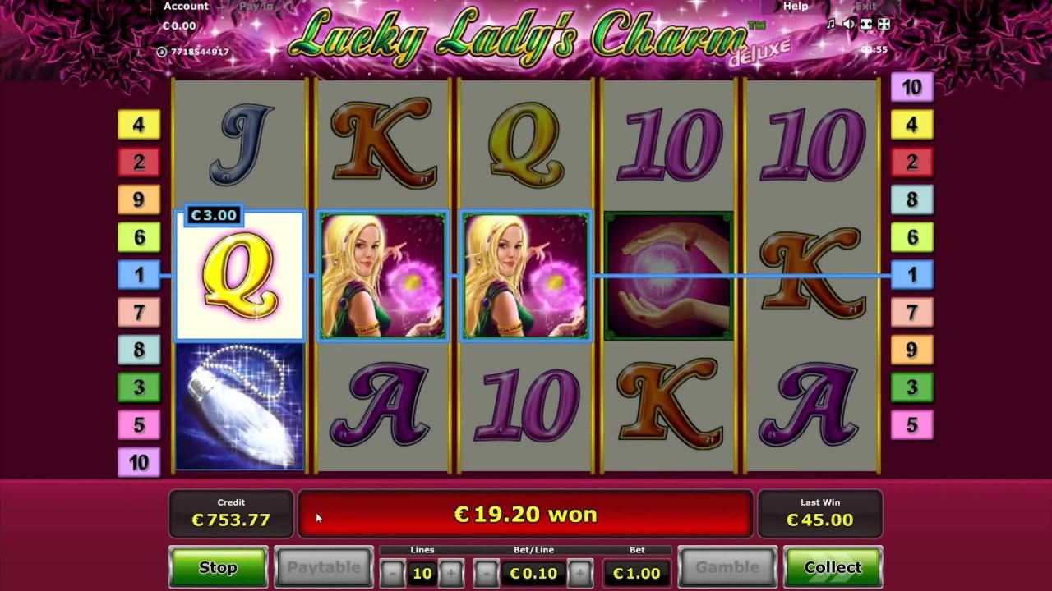This screenshot has width=1052, height=591.
Task: Click the highlighted yellow Q winning symbol
Action: pyautogui.click(x=239, y=276)
